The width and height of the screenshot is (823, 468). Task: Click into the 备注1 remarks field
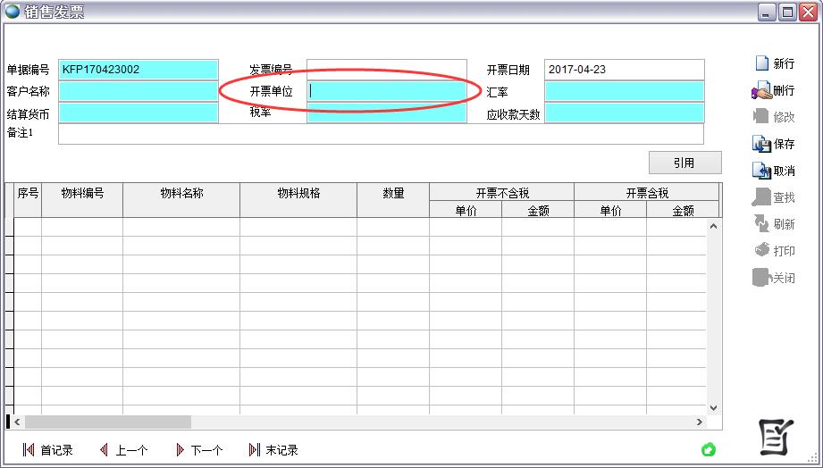[380, 134]
